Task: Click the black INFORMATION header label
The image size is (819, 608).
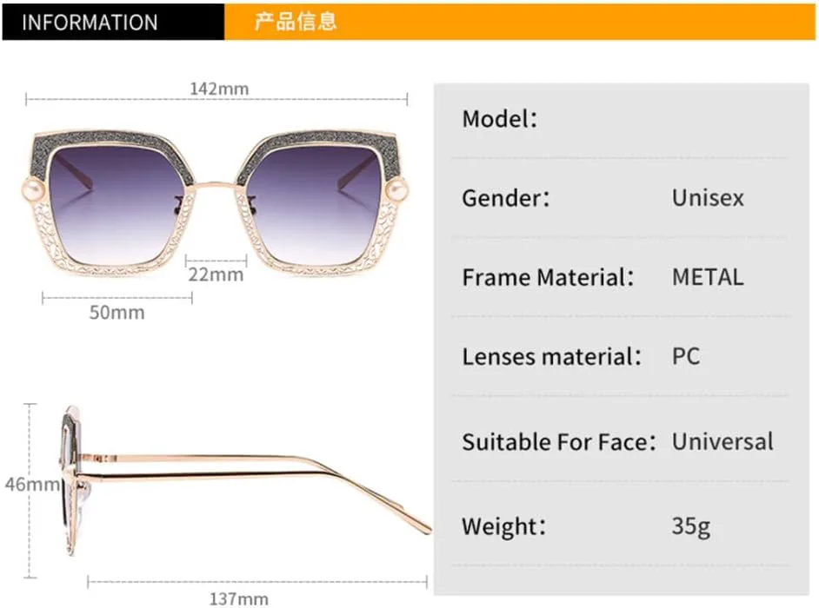Action: point(90,22)
